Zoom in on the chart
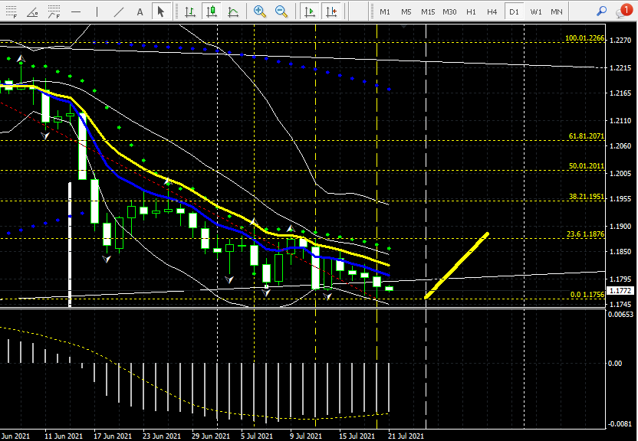 (260, 11)
